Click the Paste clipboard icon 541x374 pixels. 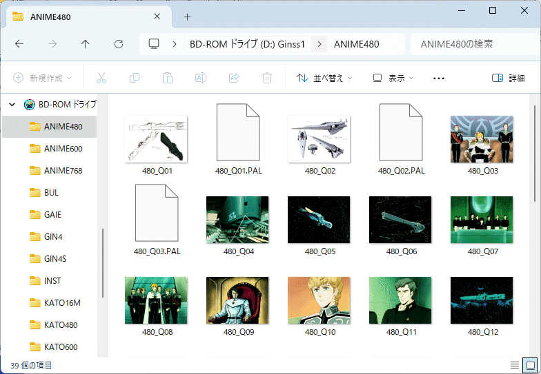(x=168, y=79)
